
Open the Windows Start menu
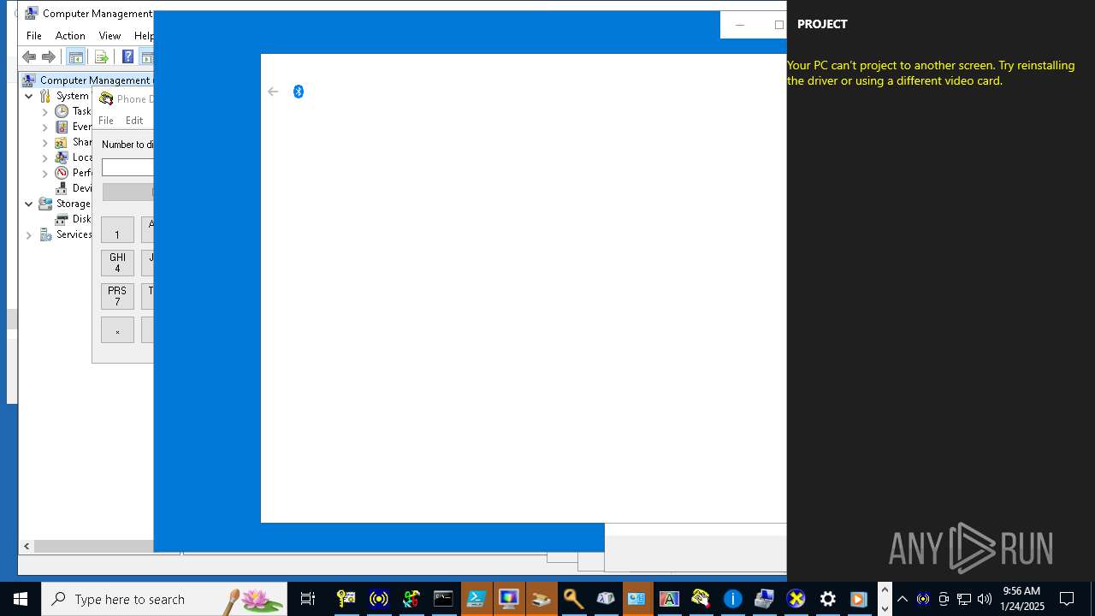pos(21,599)
